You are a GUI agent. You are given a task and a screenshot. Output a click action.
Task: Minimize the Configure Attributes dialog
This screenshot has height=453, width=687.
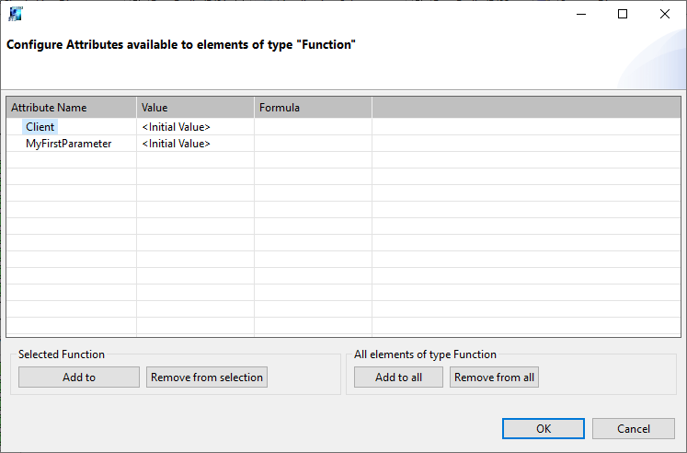tap(580, 14)
